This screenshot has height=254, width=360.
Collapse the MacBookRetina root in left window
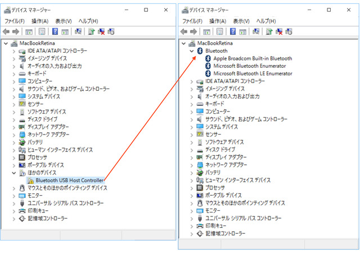(6, 43)
